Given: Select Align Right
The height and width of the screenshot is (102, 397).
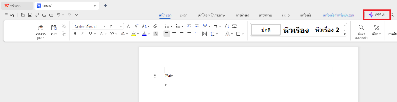Looking at the screenshot, I should (182, 34).
